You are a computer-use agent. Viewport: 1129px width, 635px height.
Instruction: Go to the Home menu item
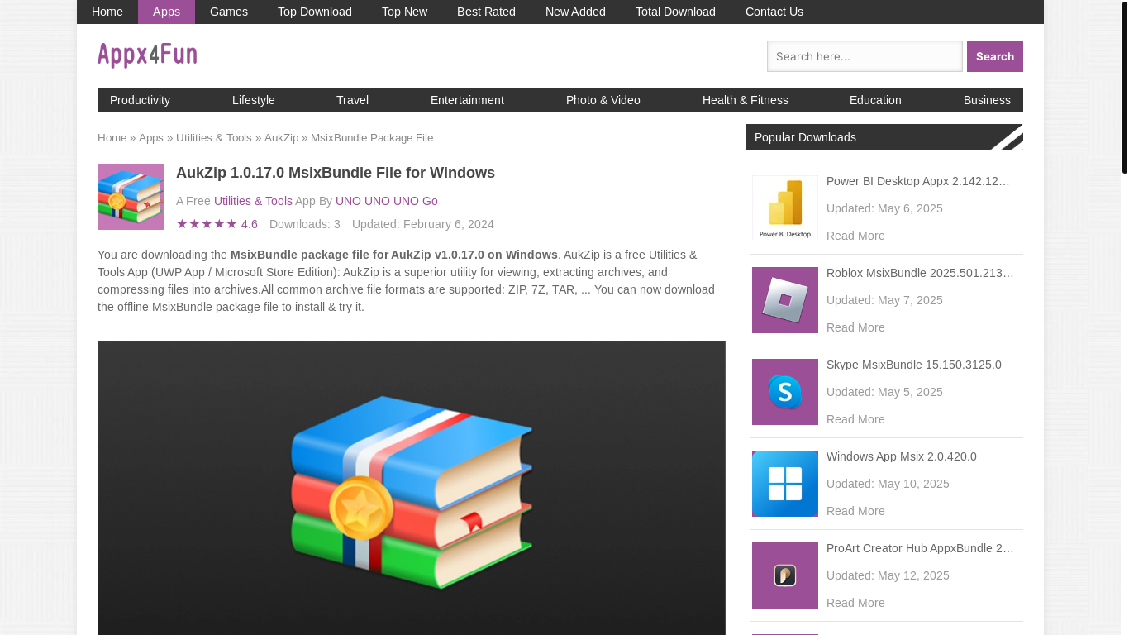coord(107,12)
